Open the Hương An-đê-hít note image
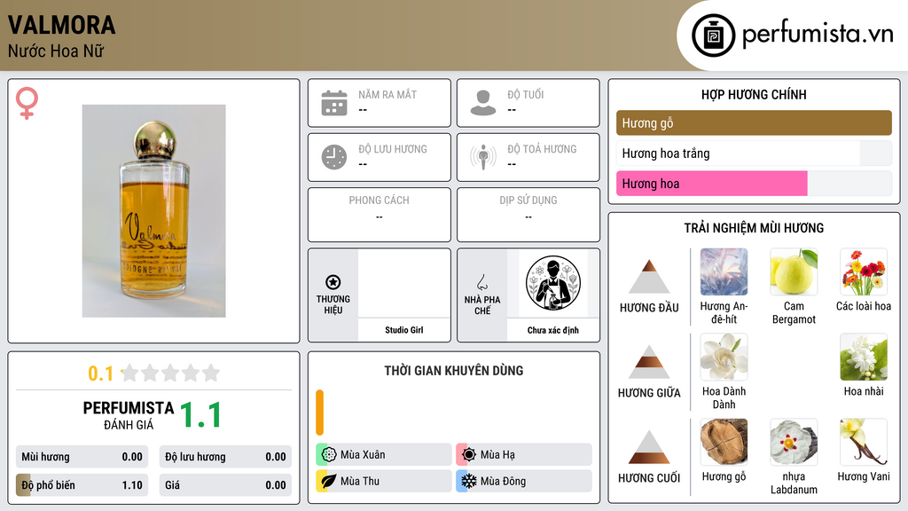Screen dimensions: 908x511 coord(724,271)
